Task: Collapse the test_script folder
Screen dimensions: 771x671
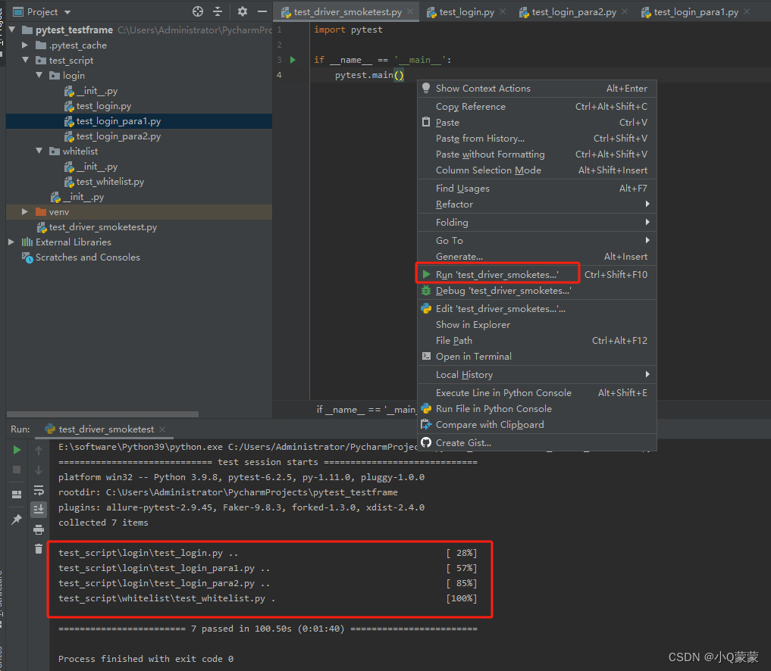Action: 26,60
